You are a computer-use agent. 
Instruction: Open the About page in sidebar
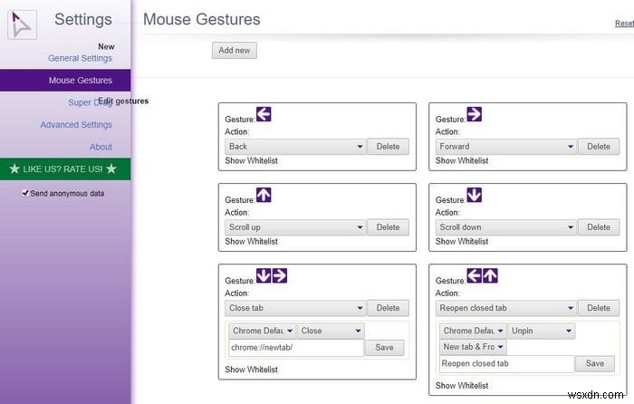[101, 147]
